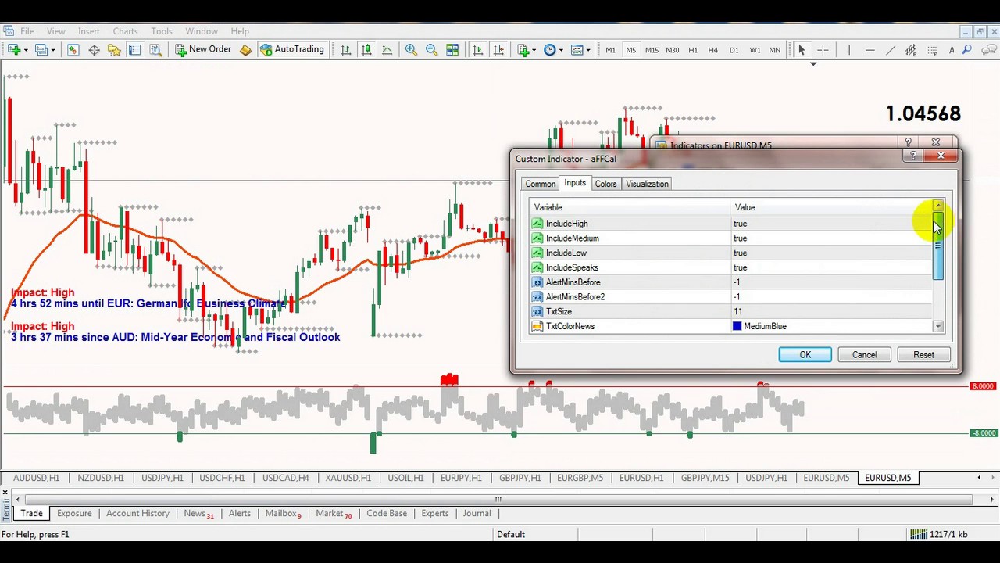
Task: Expand the Indicators dropdown arrow
Action: point(534,50)
